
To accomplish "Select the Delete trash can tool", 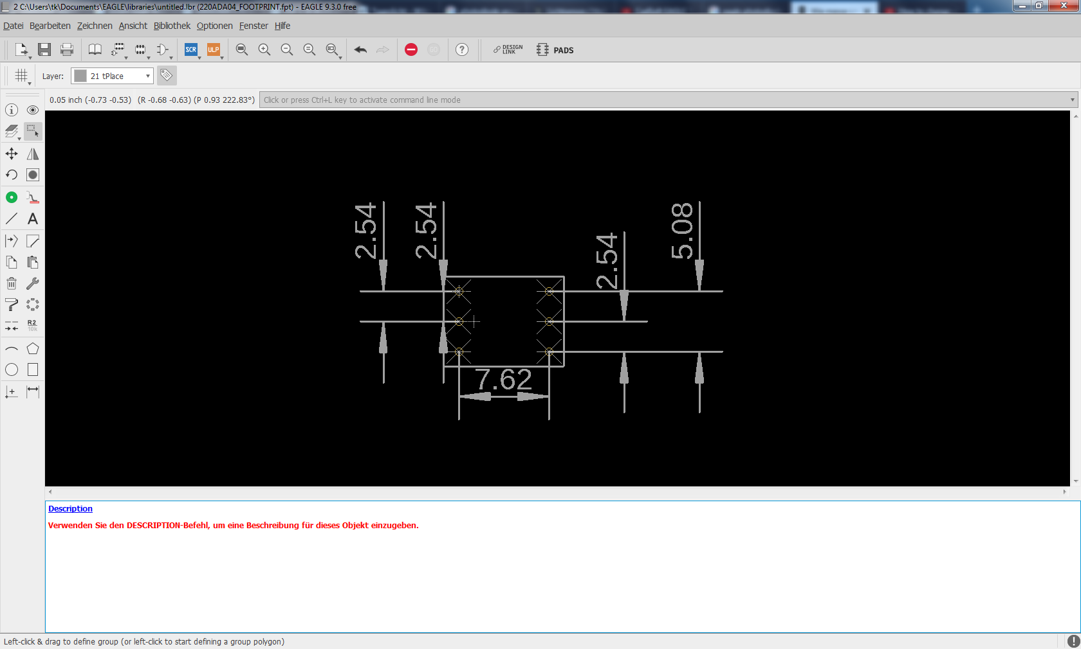I will point(12,283).
